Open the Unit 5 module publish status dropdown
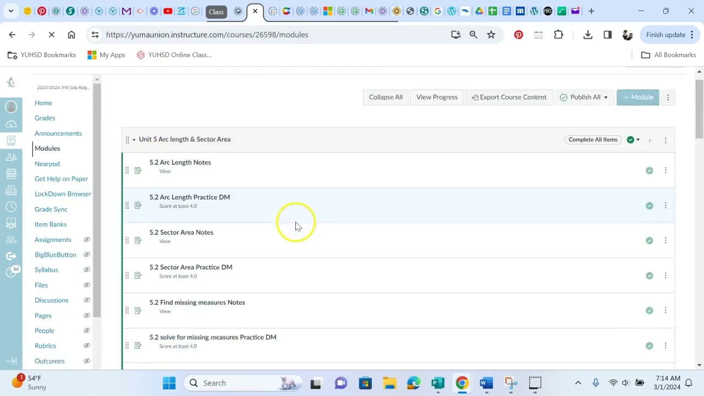This screenshot has height=396, width=704. click(634, 140)
